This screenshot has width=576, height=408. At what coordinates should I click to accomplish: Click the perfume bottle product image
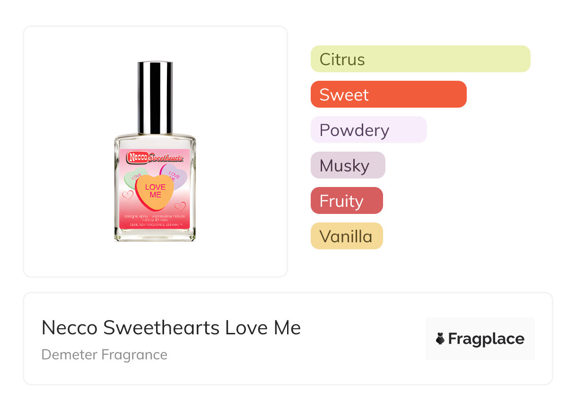pos(155,151)
